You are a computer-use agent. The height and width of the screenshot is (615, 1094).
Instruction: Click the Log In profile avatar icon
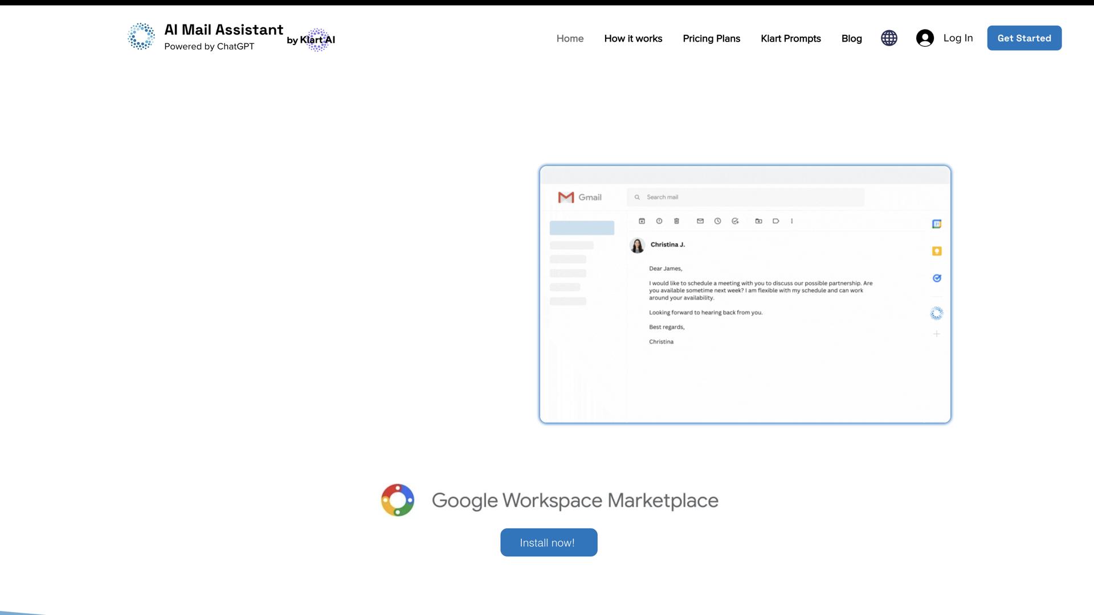925,38
